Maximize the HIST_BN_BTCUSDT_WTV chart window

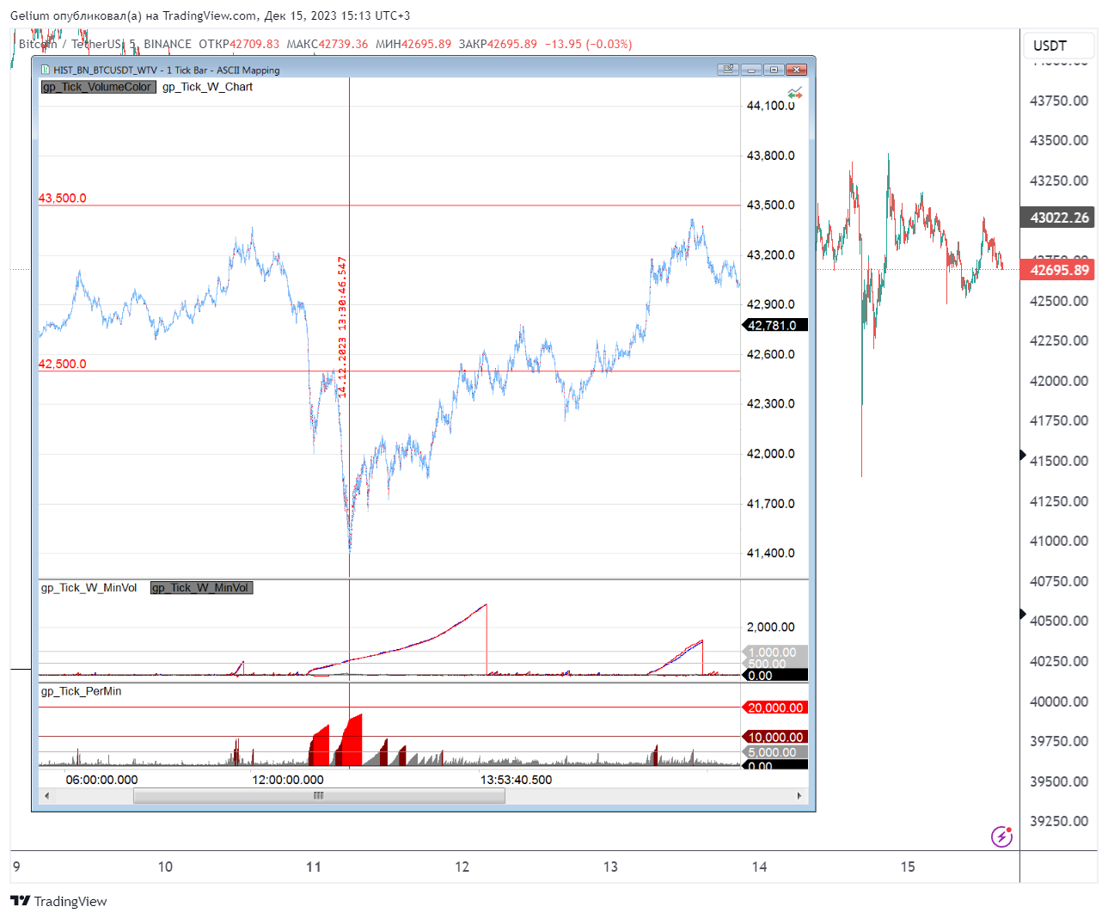774,70
